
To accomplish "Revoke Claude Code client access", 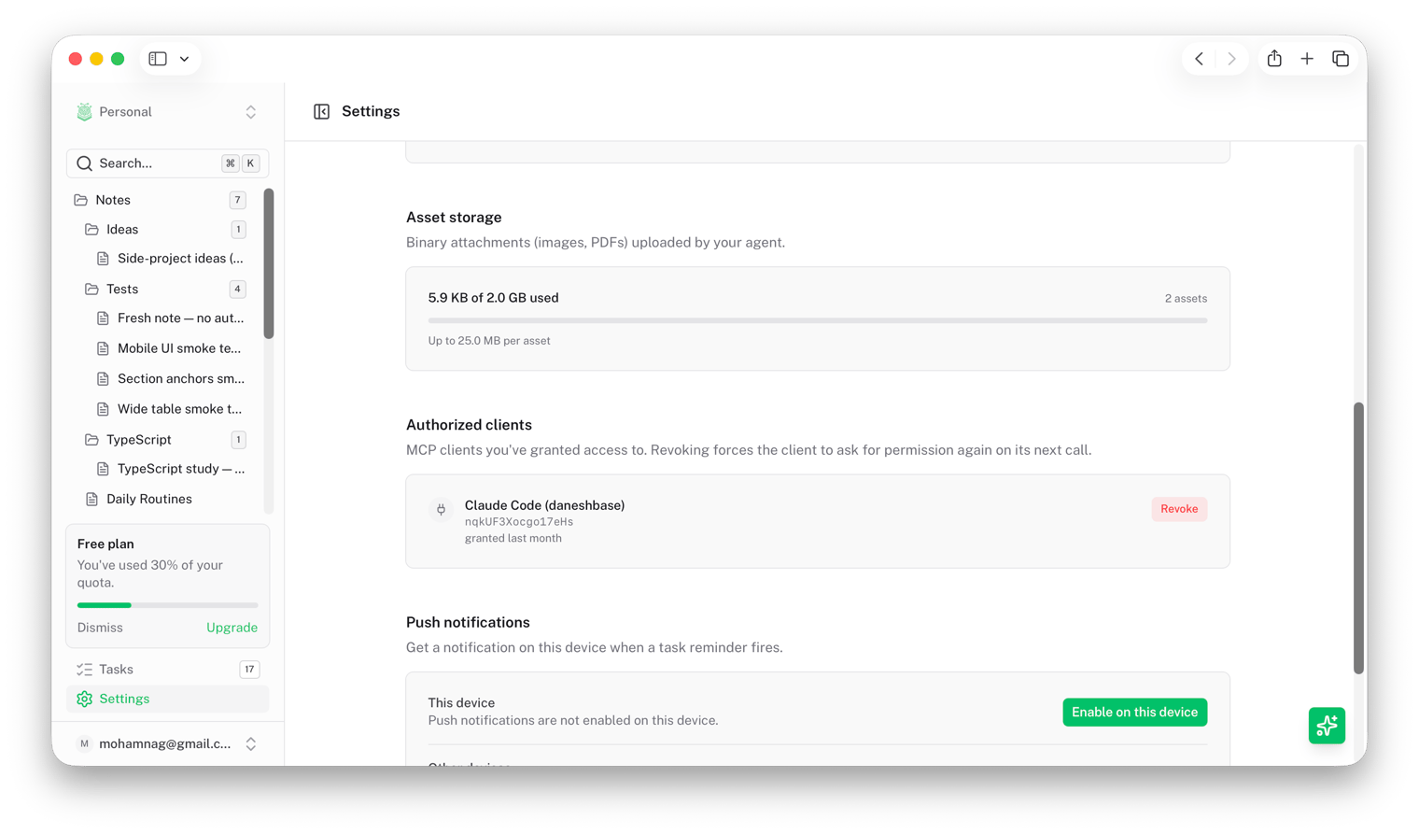I will pyautogui.click(x=1179, y=509).
